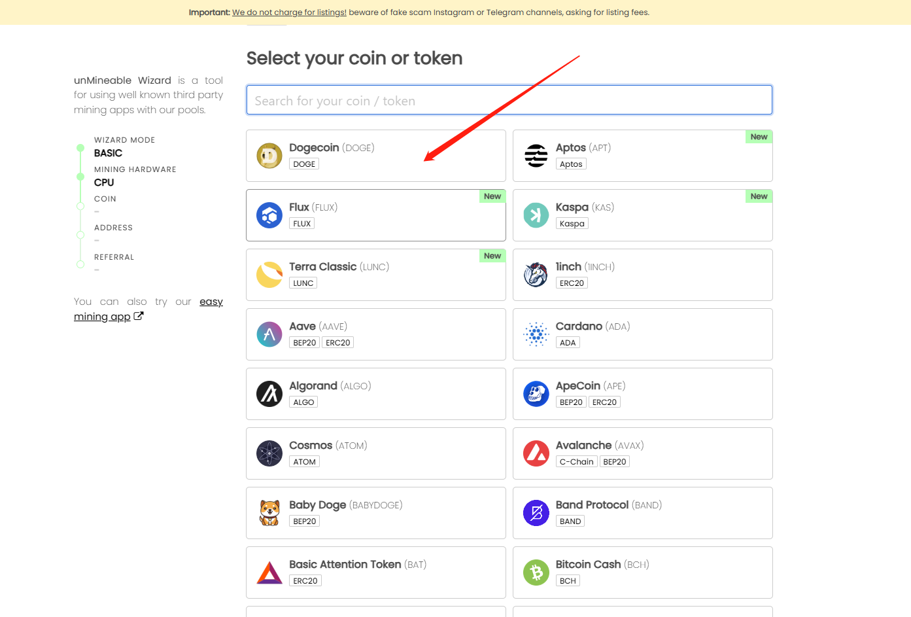Click the Cosmos atom logo
911x617 pixels.
coord(269,453)
